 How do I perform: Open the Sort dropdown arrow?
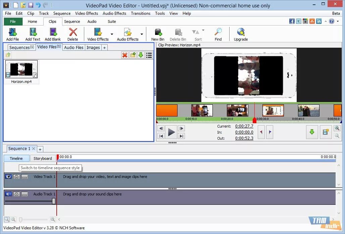pos(203,30)
